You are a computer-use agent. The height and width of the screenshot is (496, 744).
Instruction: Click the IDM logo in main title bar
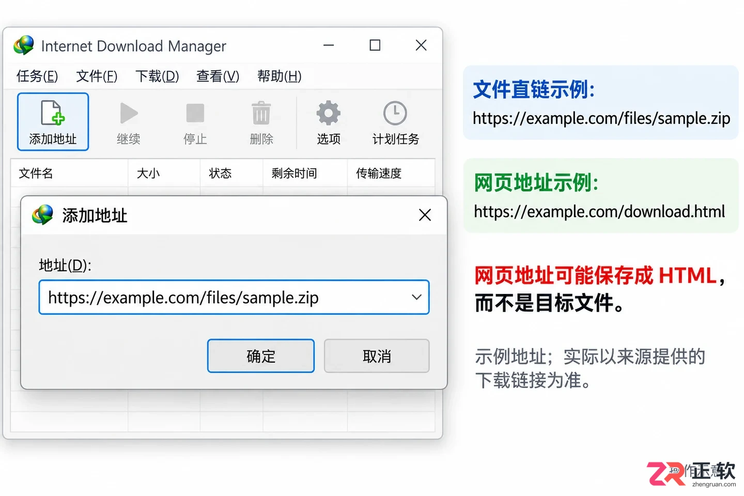pyautogui.click(x=24, y=45)
